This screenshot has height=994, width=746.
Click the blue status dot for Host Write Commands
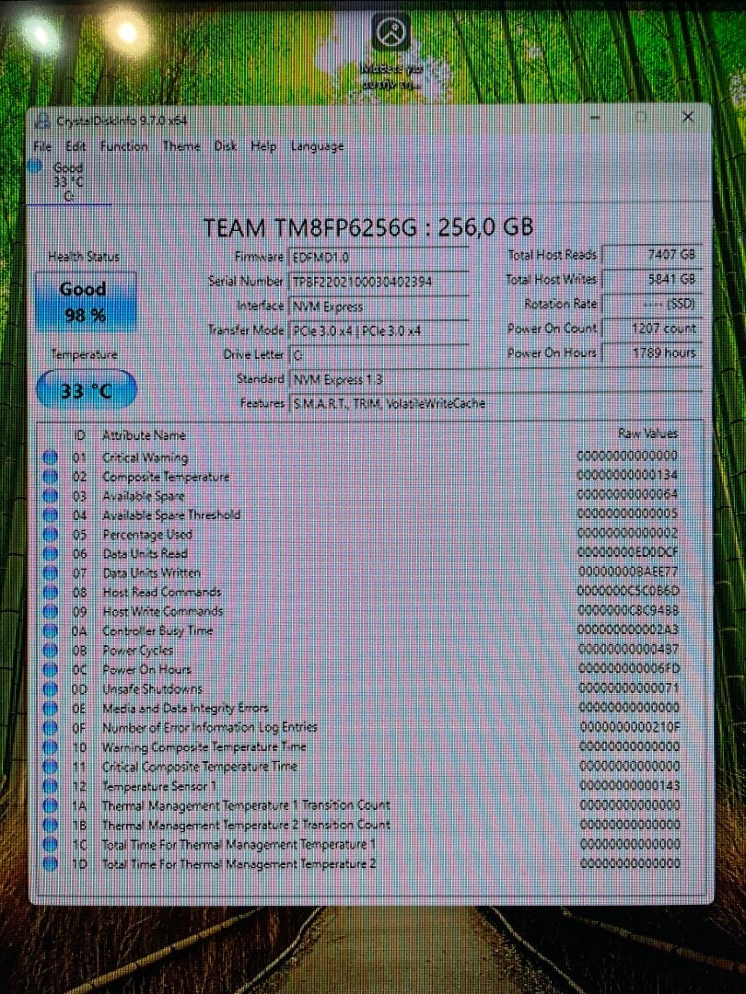coord(50,612)
